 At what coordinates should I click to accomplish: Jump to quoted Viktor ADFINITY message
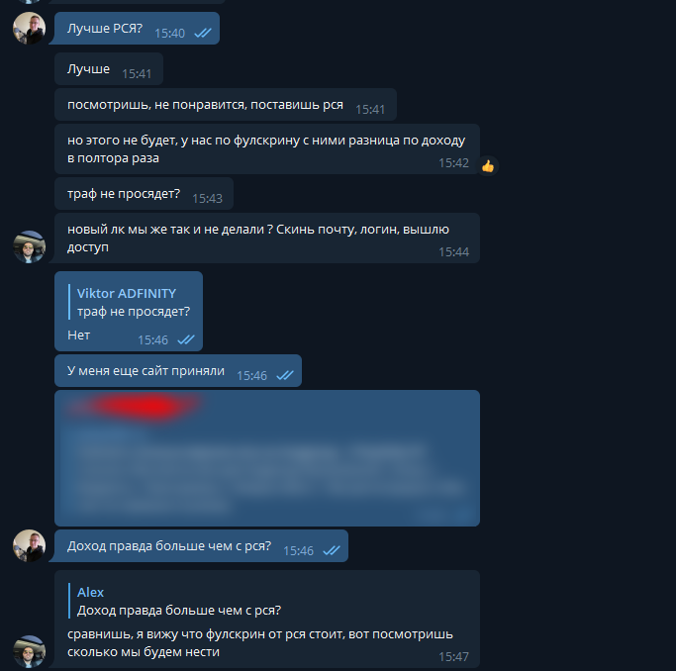[130, 302]
